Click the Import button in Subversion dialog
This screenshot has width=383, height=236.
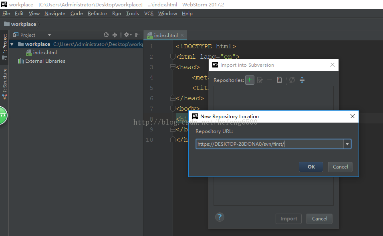click(x=289, y=219)
